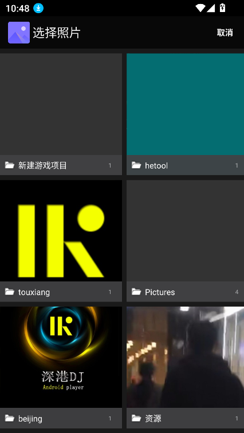The image size is (244, 433).
Task: Tap 取消 to cancel photo selection
Action: [x=225, y=33]
